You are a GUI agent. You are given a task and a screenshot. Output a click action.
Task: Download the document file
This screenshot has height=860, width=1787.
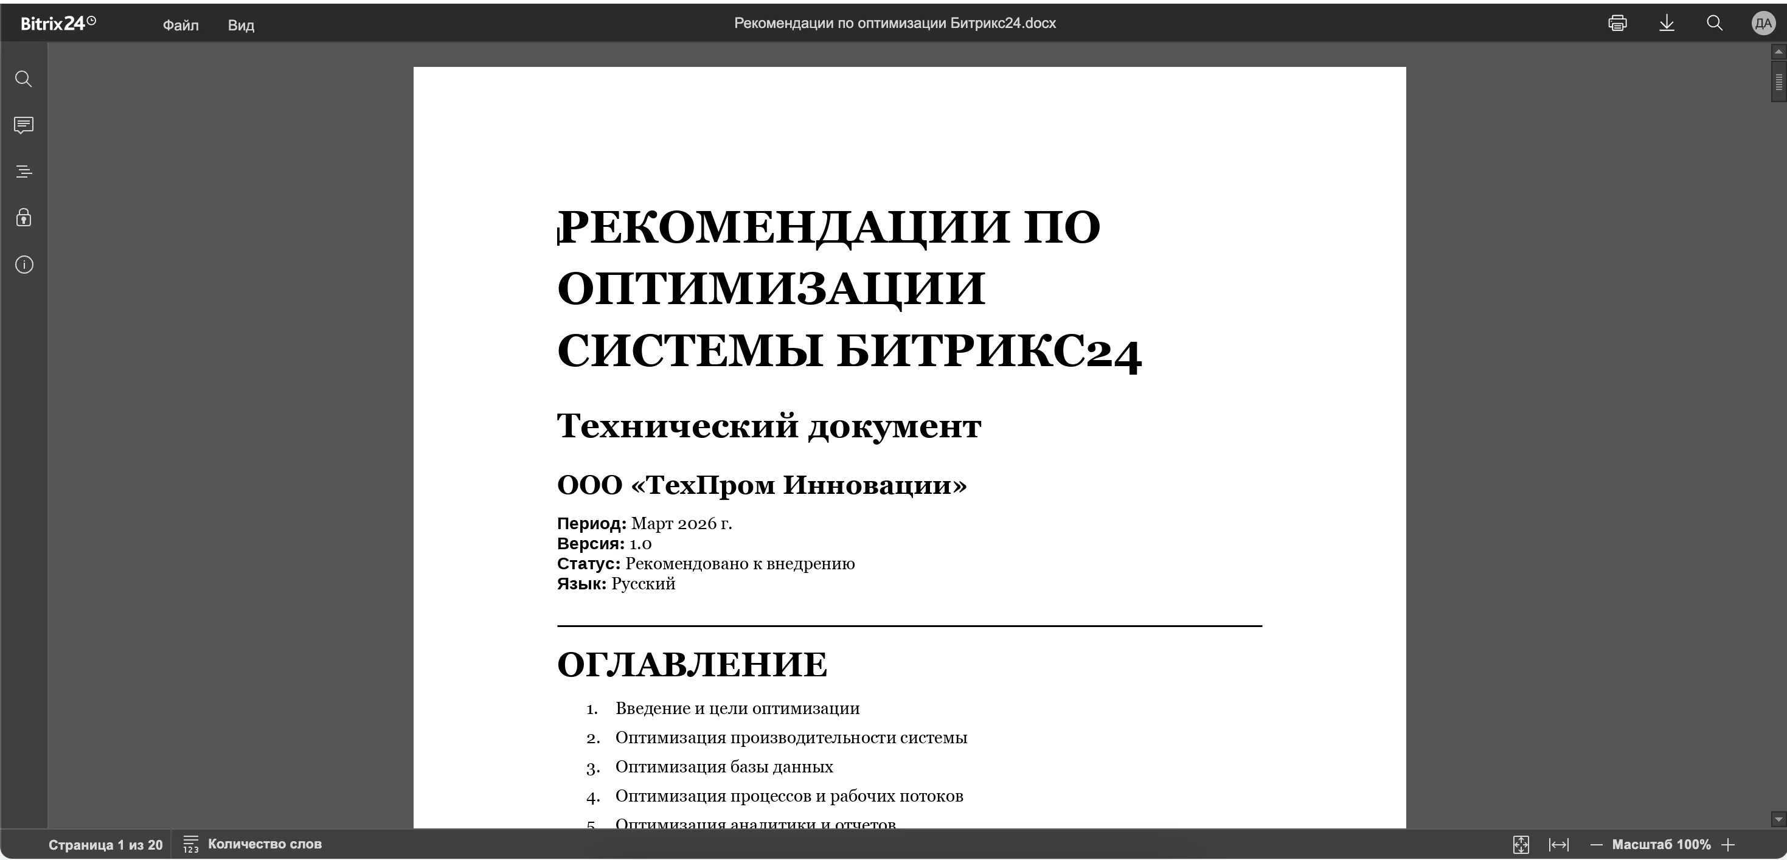(x=1667, y=23)
